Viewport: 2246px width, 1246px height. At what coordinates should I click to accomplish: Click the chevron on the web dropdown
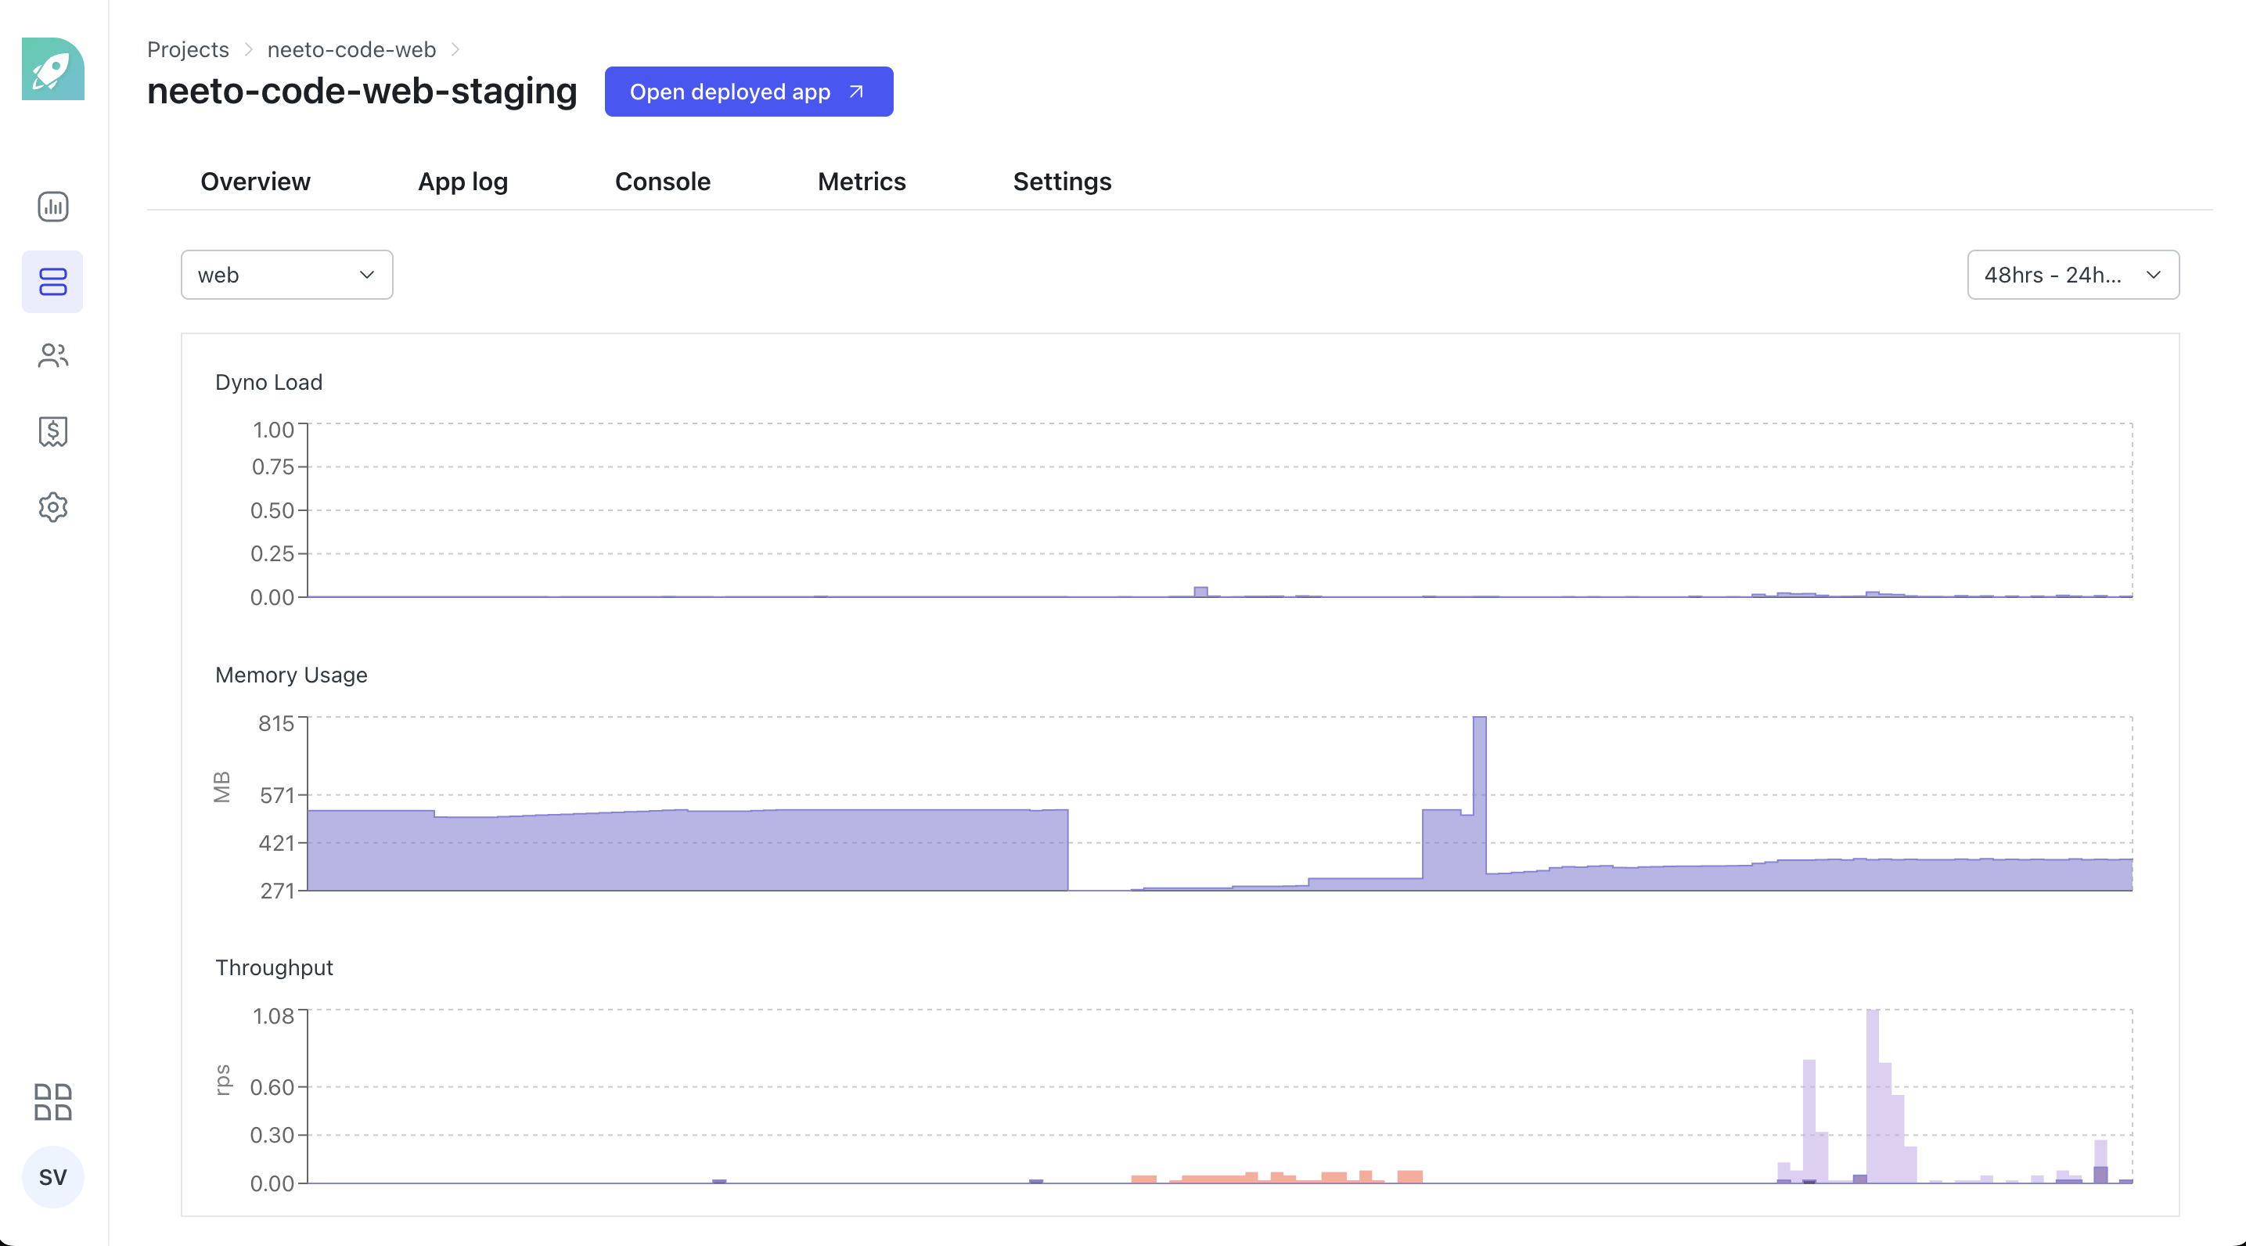coord(366,275)
